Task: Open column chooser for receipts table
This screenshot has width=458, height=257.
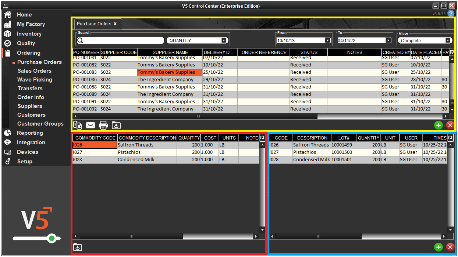Action: point(450,138)
